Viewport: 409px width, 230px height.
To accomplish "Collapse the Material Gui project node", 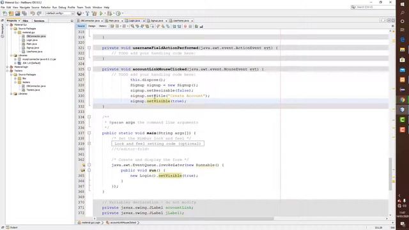I will click(8, 25).
